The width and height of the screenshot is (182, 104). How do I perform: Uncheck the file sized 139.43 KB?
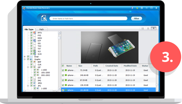click(63, 85)
